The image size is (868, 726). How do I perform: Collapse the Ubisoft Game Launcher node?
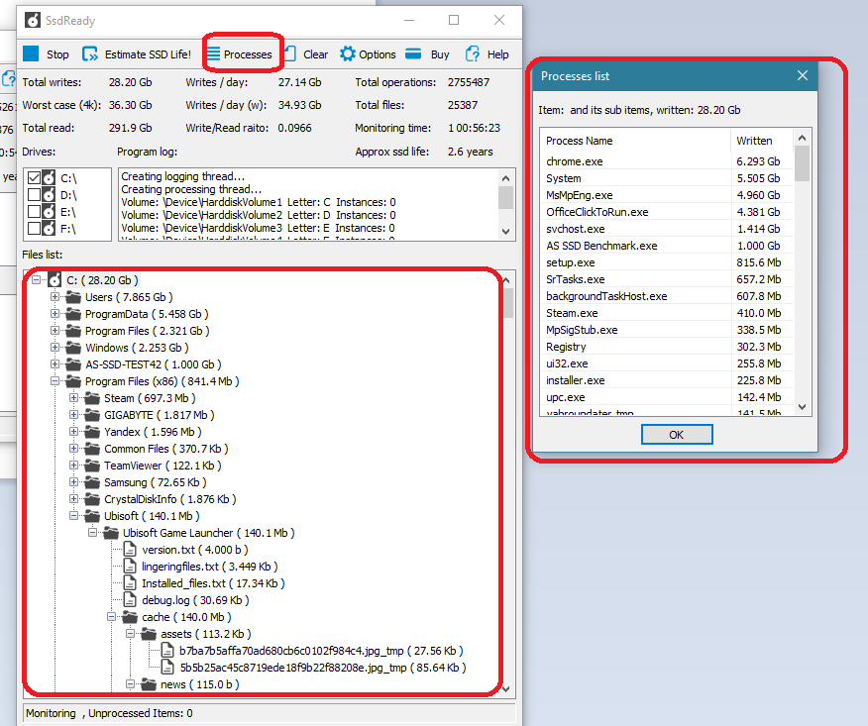coord(92,532)
